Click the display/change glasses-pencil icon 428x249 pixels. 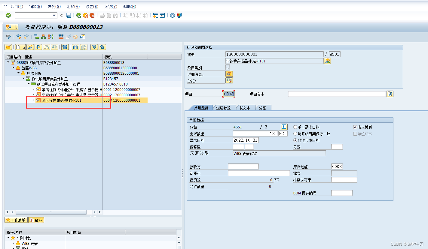click(x=9, y=37)
